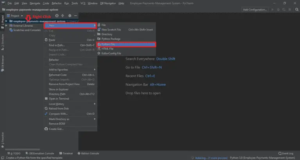Click the collapse all icon in Project panel
The image size is (300, 160).
62,16
